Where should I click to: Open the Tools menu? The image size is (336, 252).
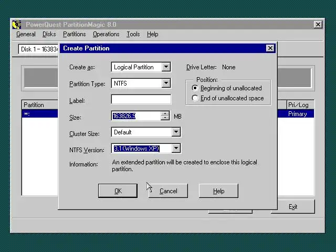[x=133, y=34]
